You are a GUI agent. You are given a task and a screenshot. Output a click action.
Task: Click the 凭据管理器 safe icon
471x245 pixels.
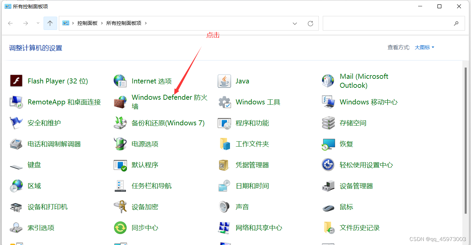(x=224, y=165)
